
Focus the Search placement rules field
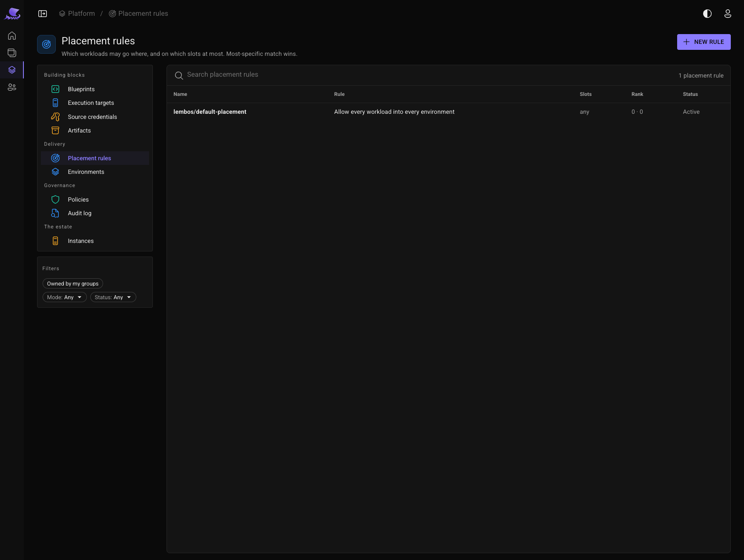[426, 75]
